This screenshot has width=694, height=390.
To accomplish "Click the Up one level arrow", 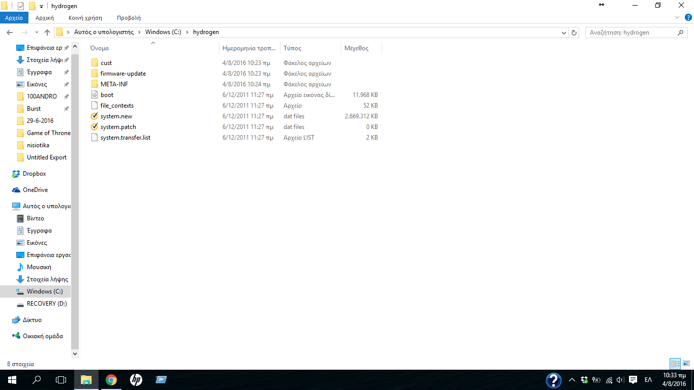I will click(x=47, y=32).
